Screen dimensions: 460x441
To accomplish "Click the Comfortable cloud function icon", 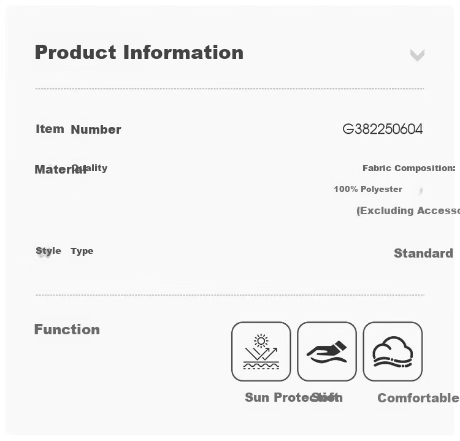I will 393,351.
